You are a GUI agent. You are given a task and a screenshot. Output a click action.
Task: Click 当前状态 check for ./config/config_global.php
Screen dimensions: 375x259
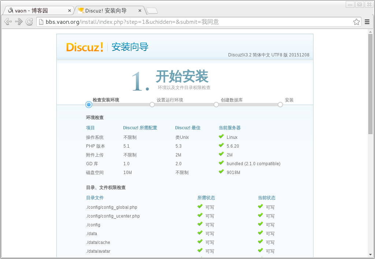[x=260, y=207]
